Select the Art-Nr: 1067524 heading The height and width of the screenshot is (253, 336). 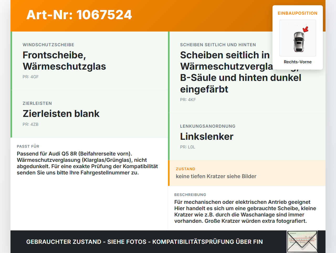click(79, 15)
